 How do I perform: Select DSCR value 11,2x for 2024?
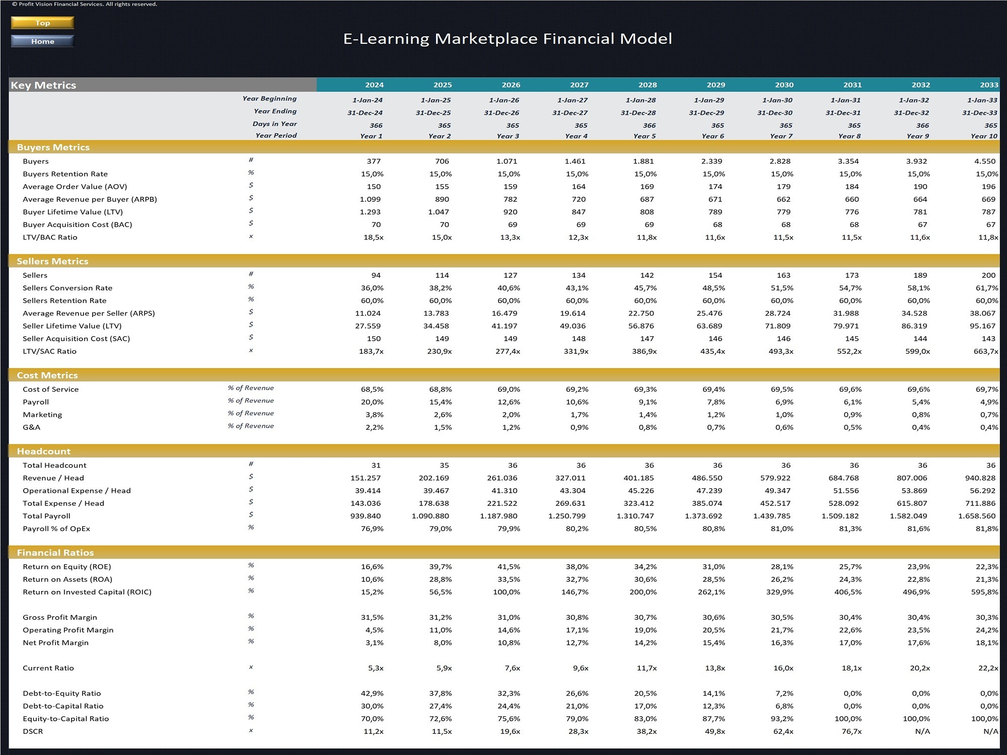[x=373, y=731]
